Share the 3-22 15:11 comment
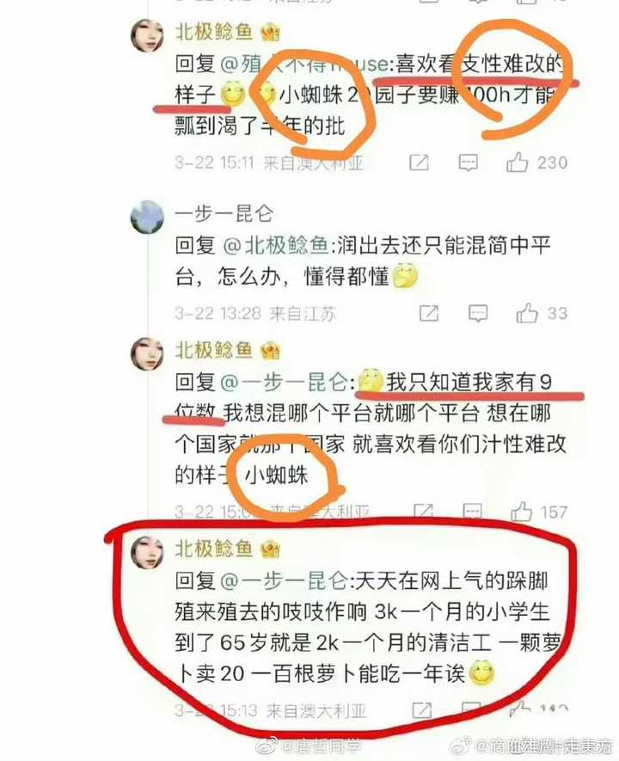619x761 pixels. [420, 163]
